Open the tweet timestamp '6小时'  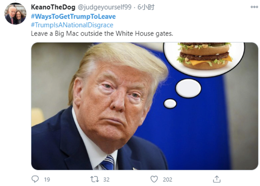pos(146,7)
